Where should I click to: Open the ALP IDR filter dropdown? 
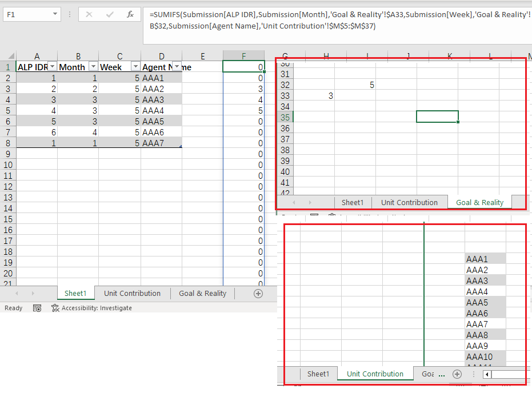tap(52, 66)
